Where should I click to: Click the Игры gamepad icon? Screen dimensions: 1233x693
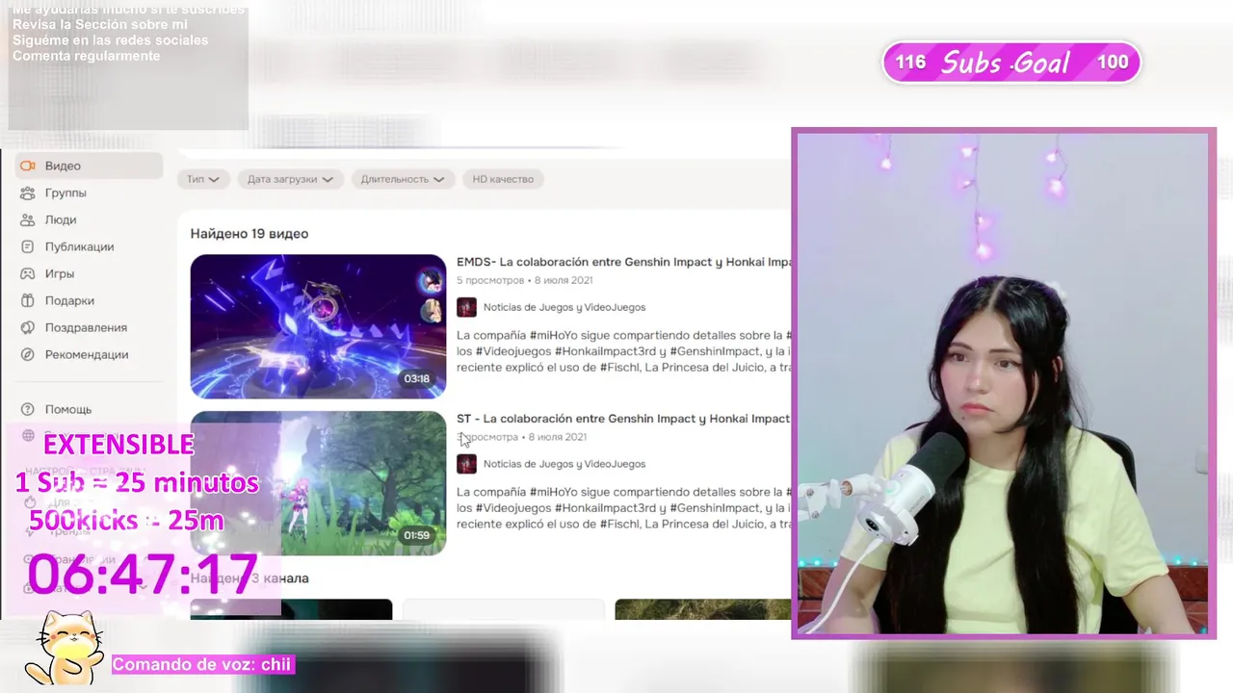pyautogui.click(x=28, y=273)
